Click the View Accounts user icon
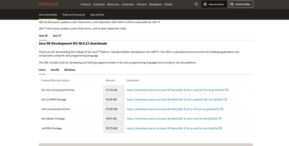This screenshot has width=289, height=146. (205, 4)
